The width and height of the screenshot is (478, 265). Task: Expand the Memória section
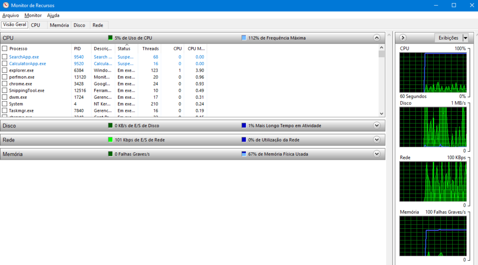(377, 154)
